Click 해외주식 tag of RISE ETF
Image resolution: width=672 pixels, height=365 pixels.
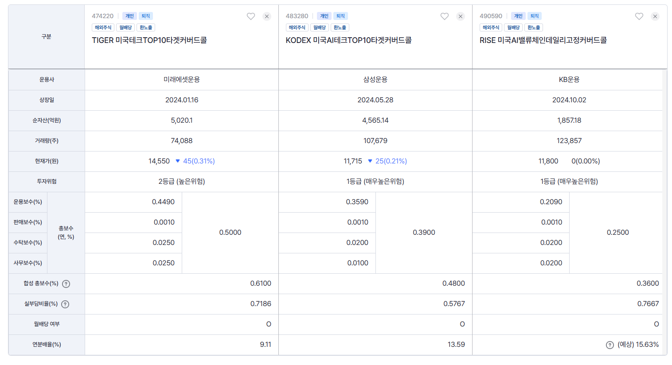pos(491,27)
